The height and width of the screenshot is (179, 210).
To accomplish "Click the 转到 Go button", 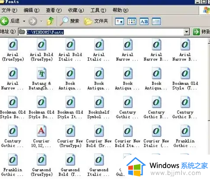I will (202, 32).
